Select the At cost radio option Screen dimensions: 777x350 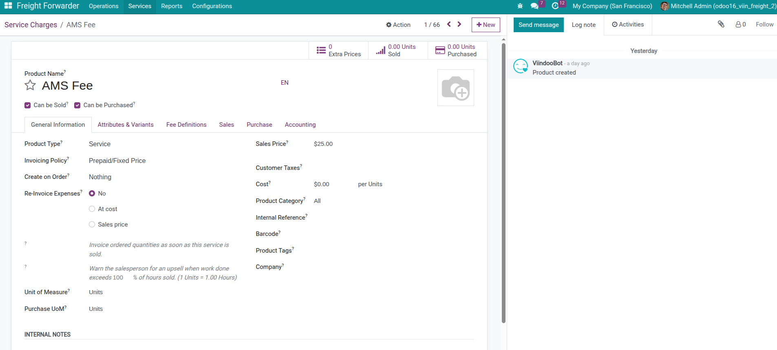(x=92, y=209)
